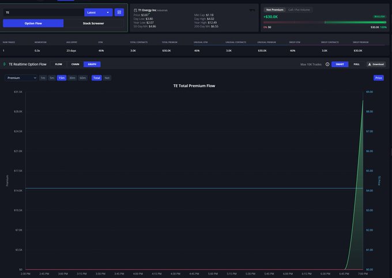Set chart interval to 1m
The width and height of the screenshot is (392, 278).
tap(43, 78)
